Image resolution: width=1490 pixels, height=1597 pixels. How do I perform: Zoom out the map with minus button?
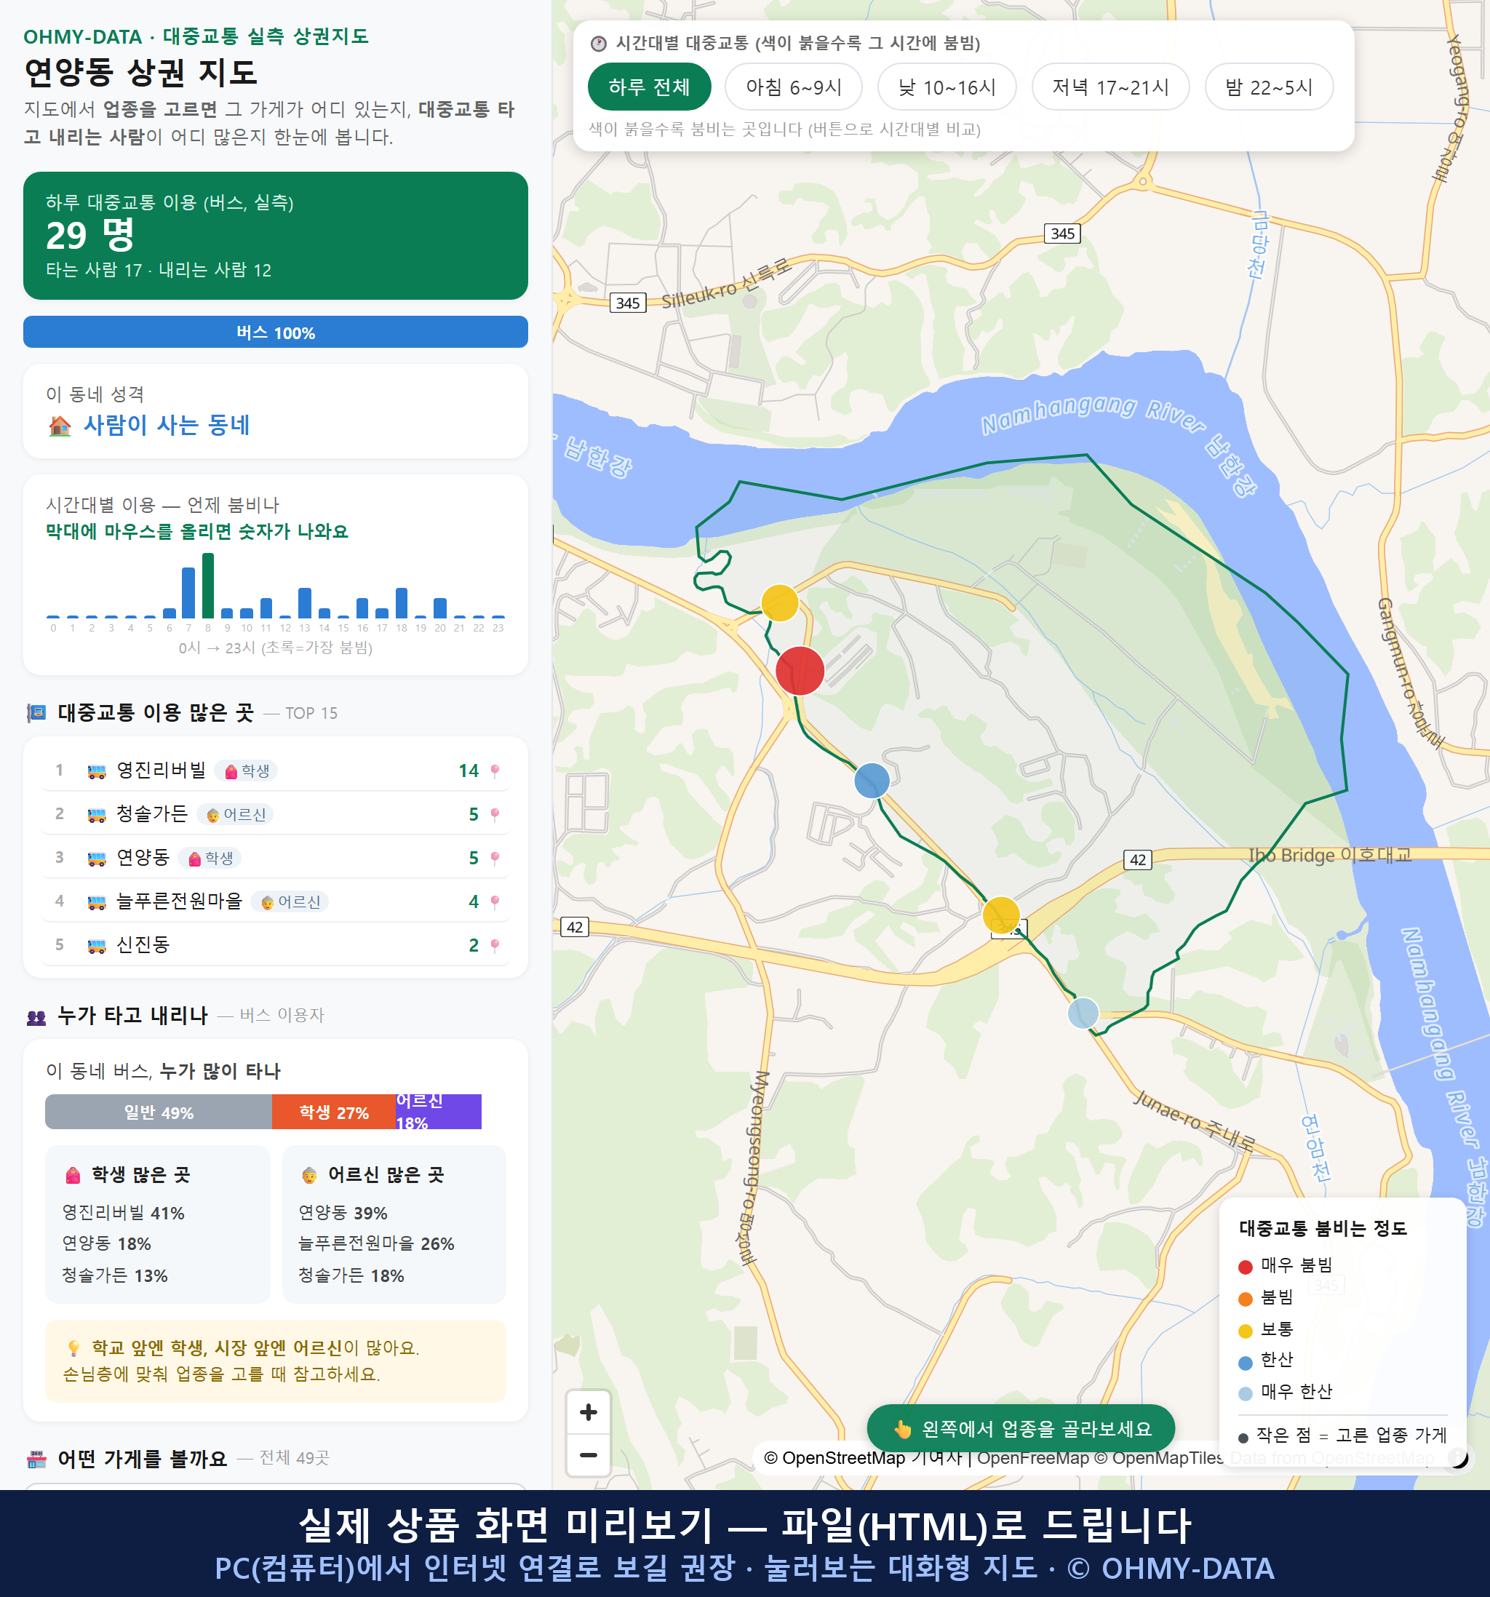click(x=588, y=1455)
